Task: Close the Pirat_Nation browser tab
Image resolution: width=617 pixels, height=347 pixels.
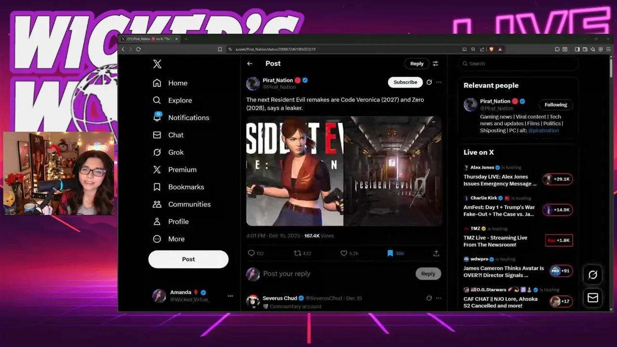Action: [176, 39]
